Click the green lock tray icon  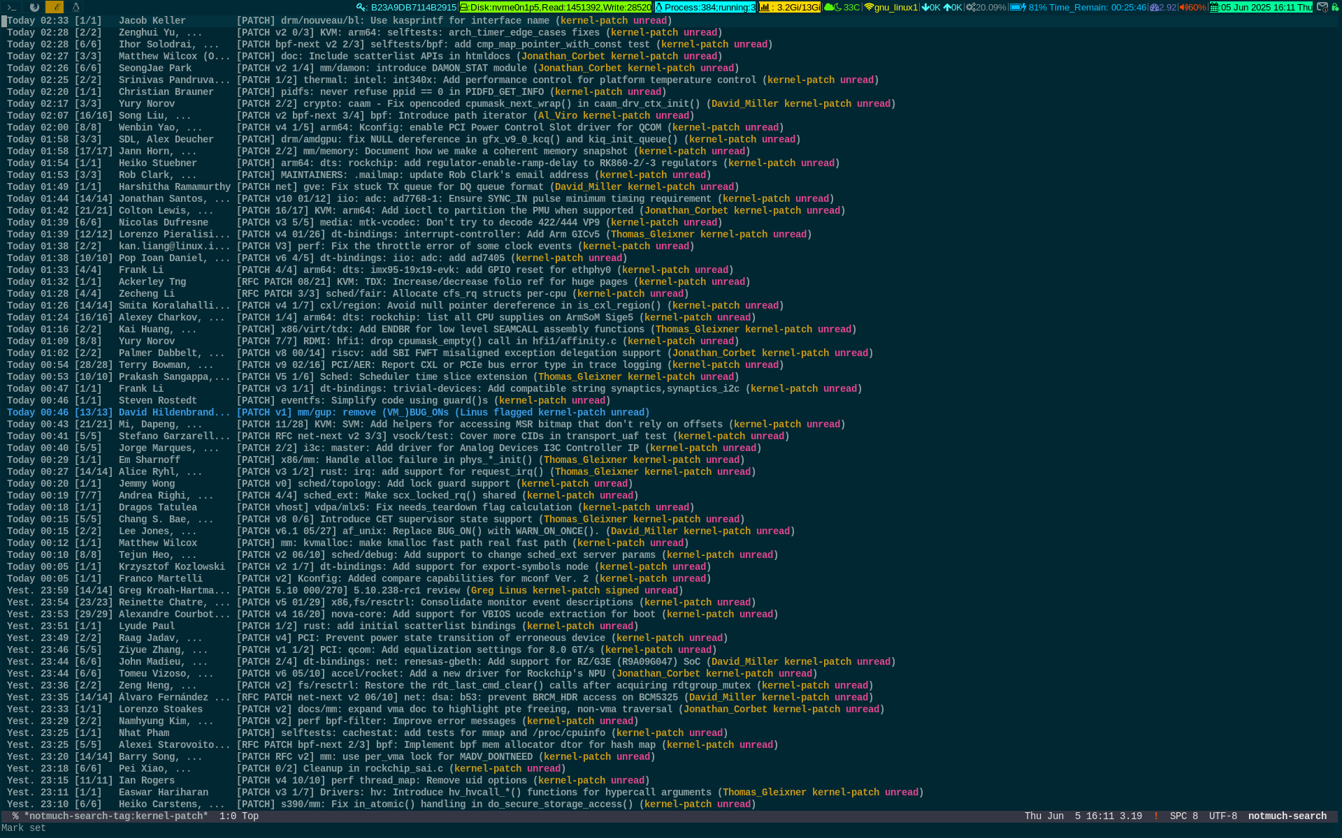point(1335,7)
